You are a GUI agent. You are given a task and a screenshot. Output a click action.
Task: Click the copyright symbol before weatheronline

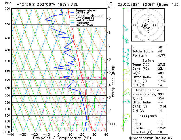click(x=131, y=138)
